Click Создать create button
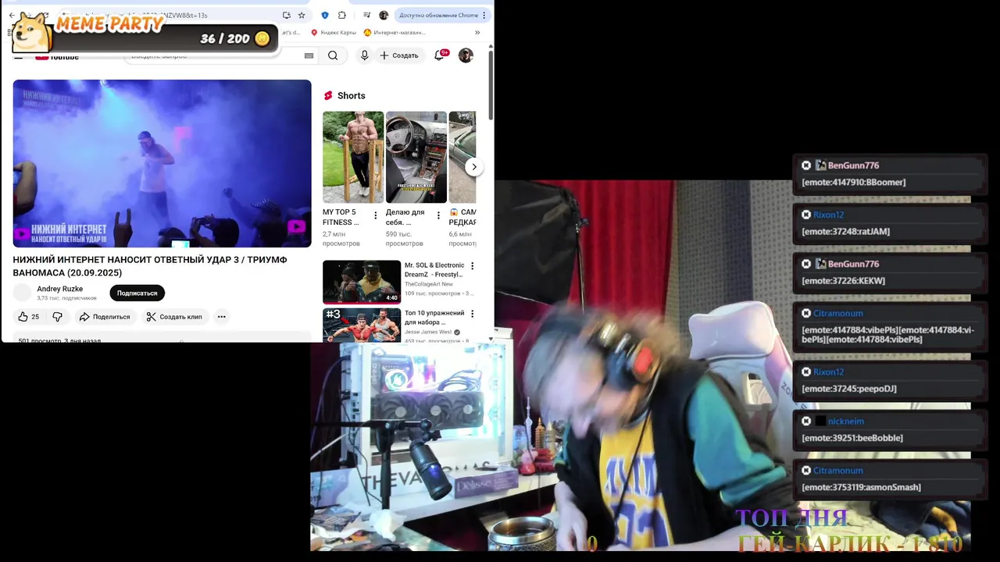 coord(399,55)
